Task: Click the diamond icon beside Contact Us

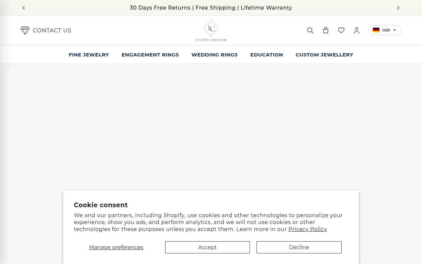Action: (25, 30)
